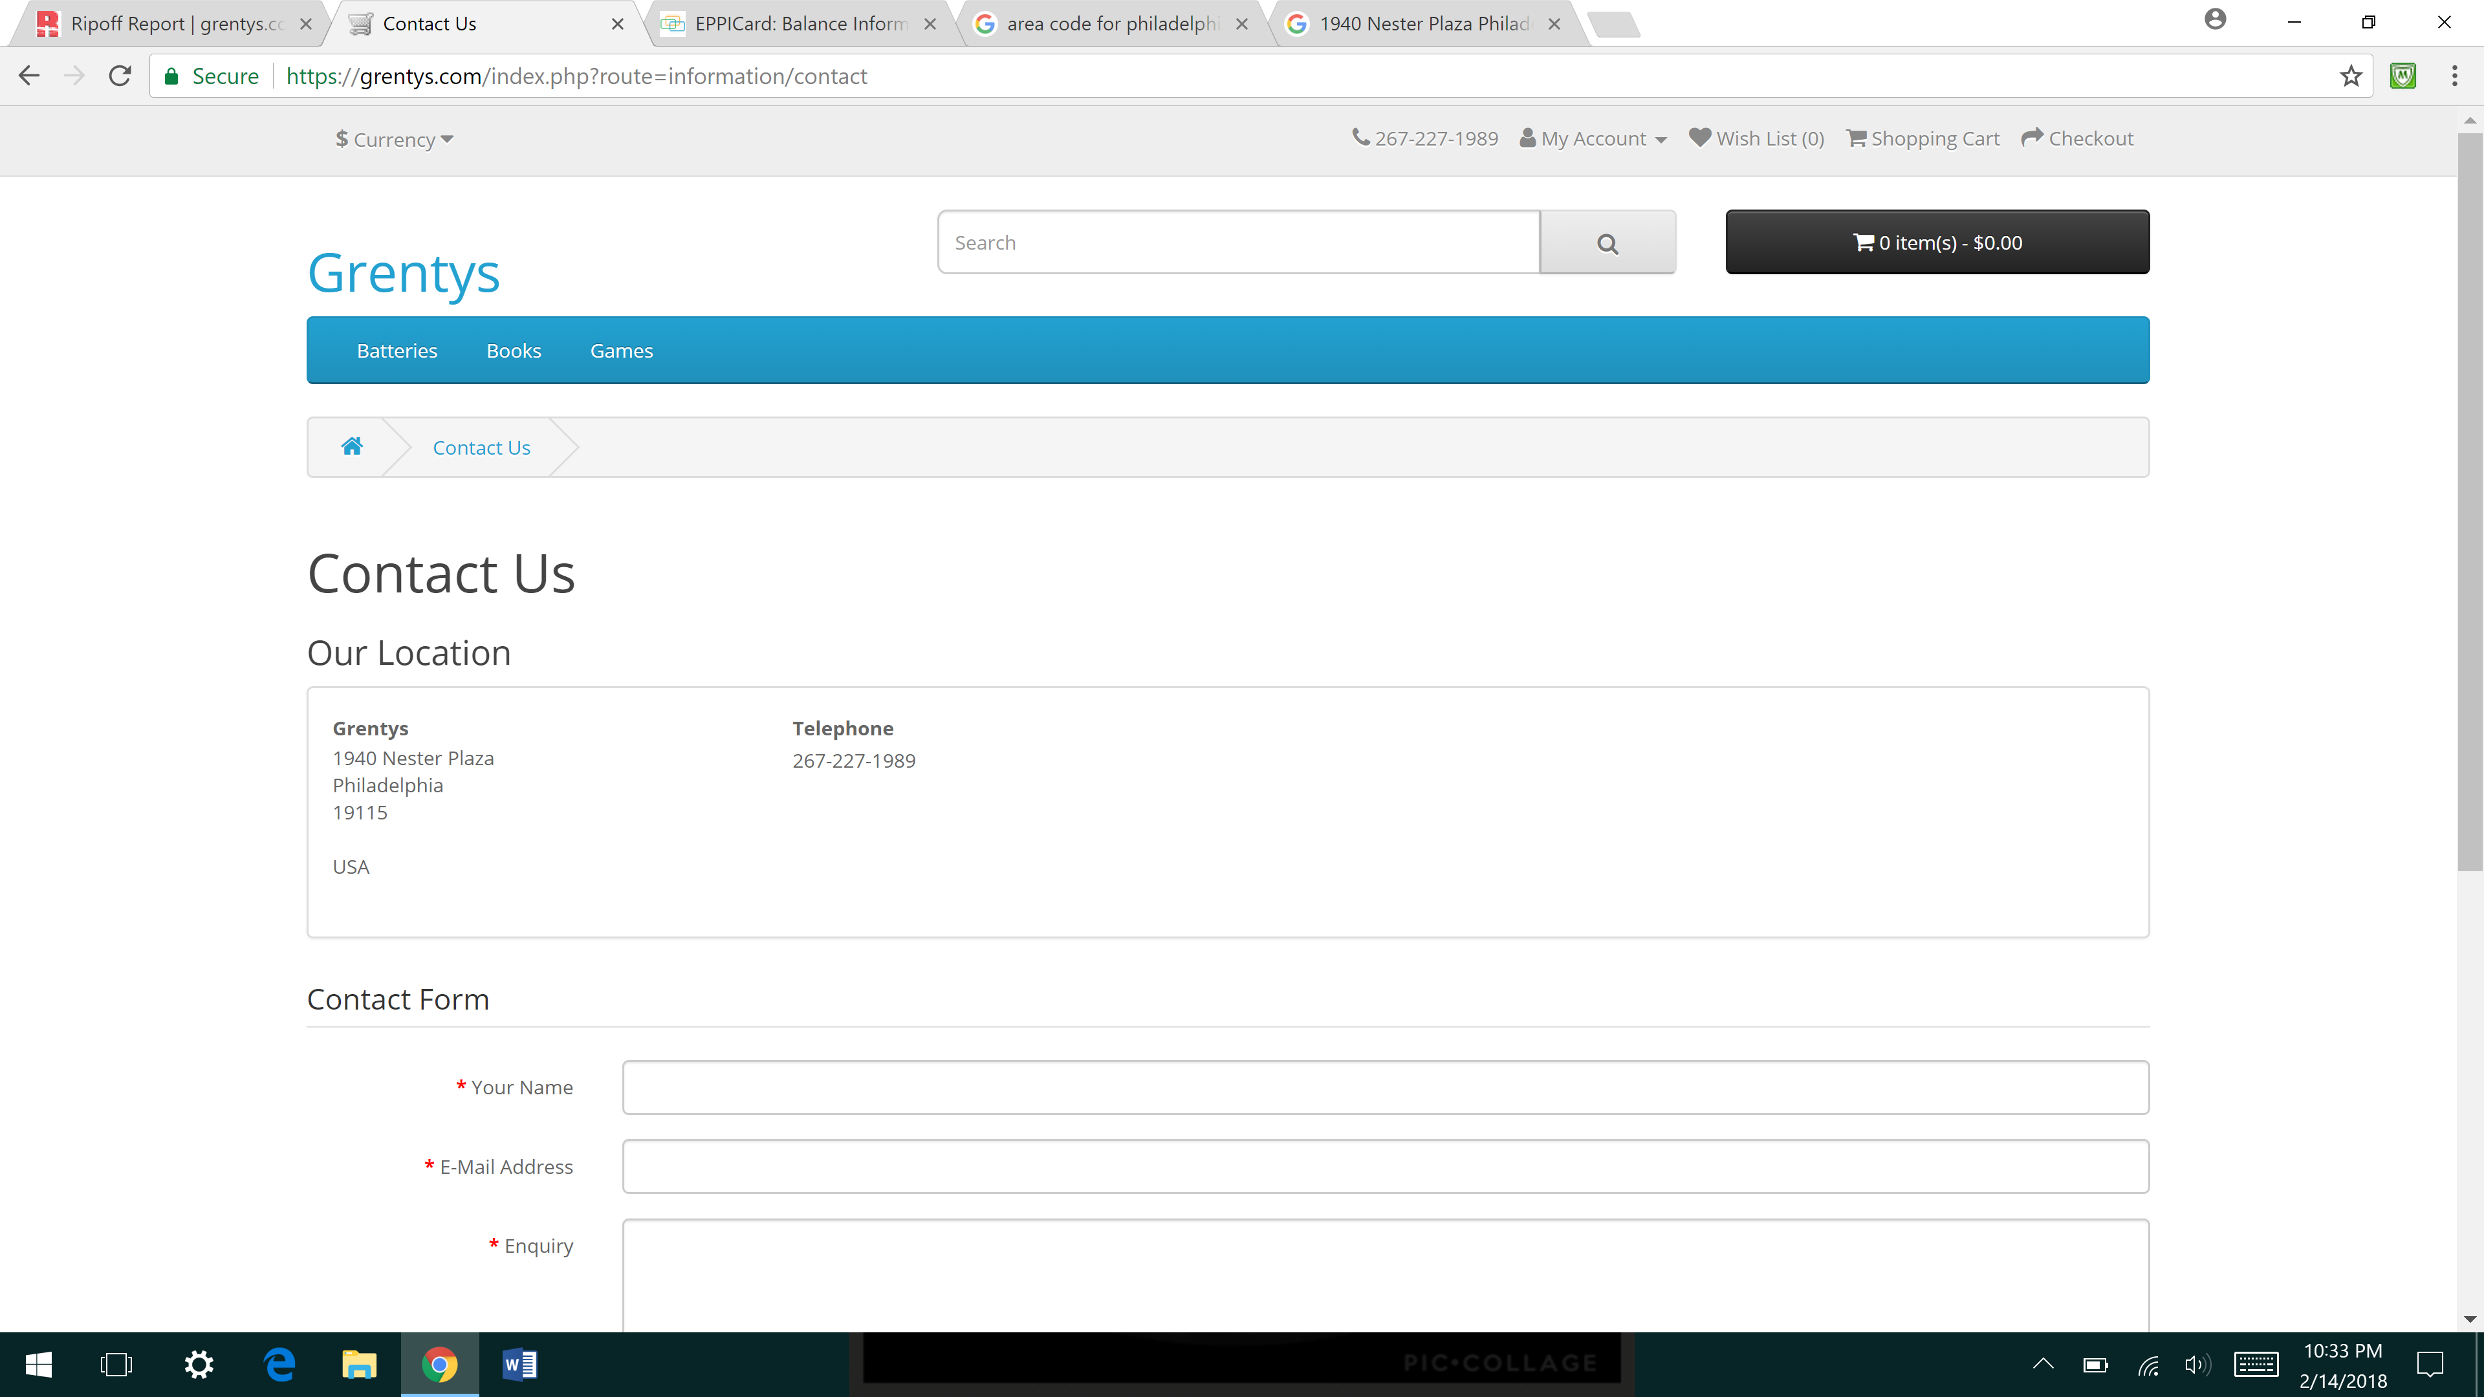Click the scrollbar down arrow
The image size is (2484, 1397).
click(x=2470, y=1319)
